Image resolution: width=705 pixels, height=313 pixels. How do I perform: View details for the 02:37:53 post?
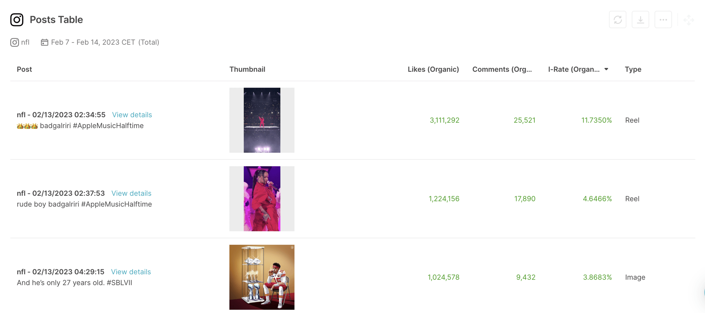(131, 193)
